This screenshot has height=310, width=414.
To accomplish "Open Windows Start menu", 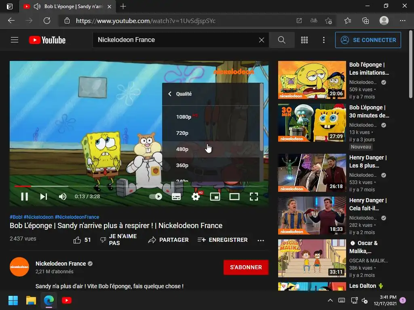I will (13, 300).
